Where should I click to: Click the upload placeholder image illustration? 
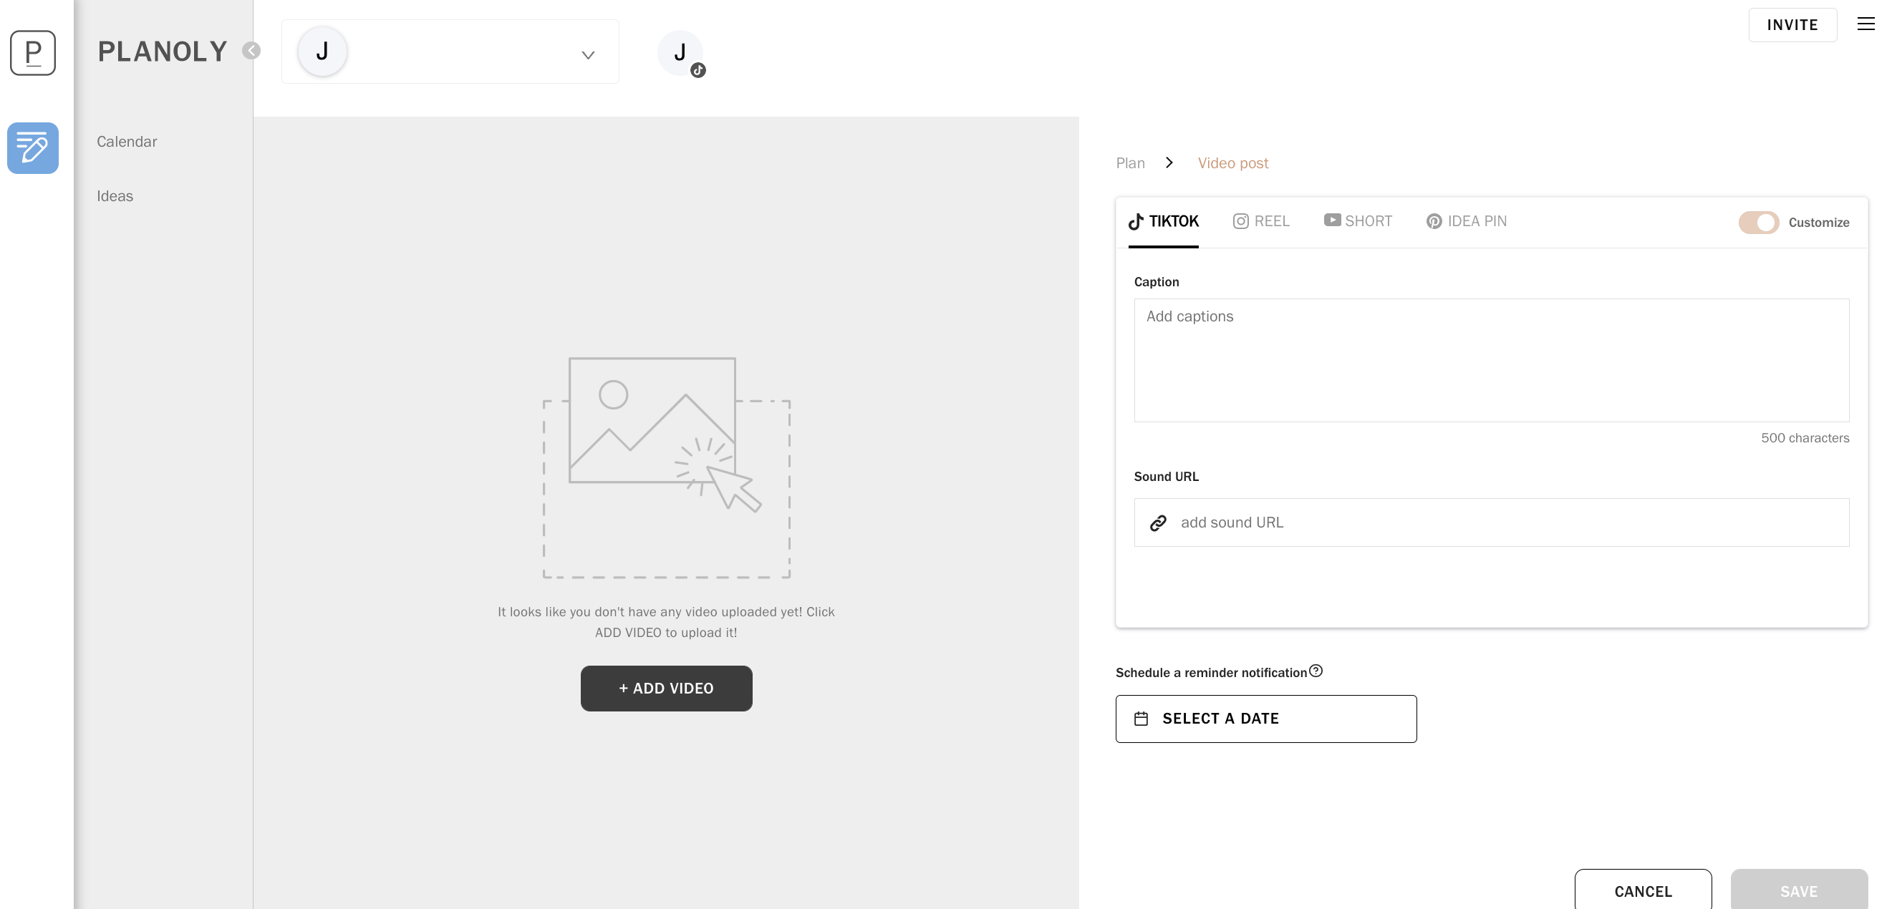point(666,467)
